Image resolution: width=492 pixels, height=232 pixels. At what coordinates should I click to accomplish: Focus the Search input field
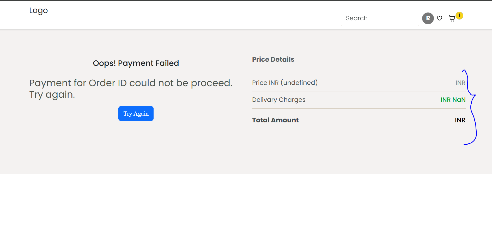[x=380, y=18]
